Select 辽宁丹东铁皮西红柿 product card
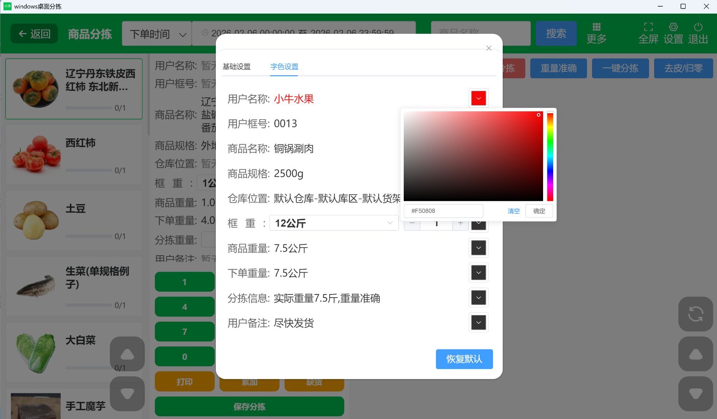717x419 pixels. pyautogui.click(x=74, y=89)
